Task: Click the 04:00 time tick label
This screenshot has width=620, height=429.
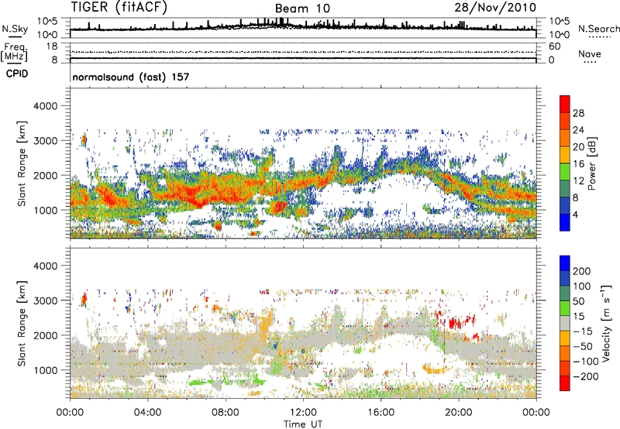Action: [147, 413]
